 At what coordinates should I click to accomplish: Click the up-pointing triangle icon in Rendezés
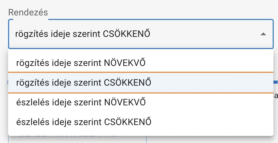click(263, 34)
